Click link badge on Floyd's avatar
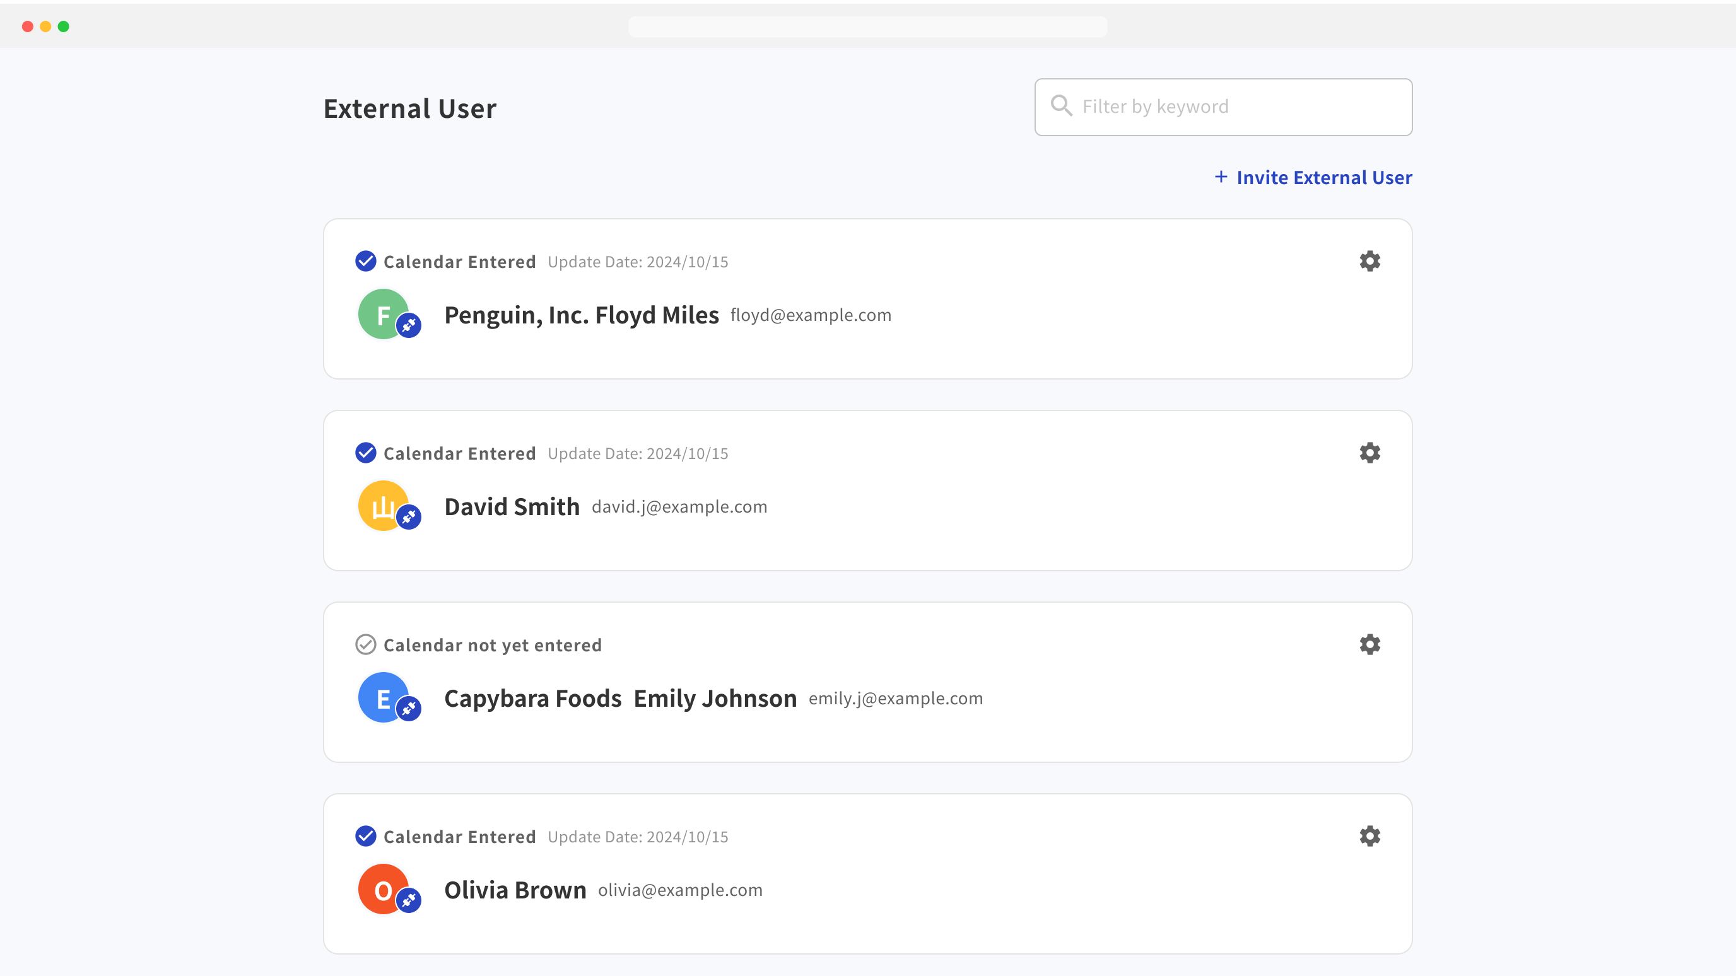 coord(408,326)
